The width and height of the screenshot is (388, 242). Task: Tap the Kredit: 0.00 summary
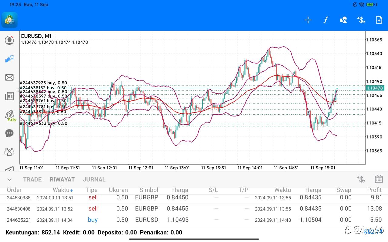click(x=79, y=232)
